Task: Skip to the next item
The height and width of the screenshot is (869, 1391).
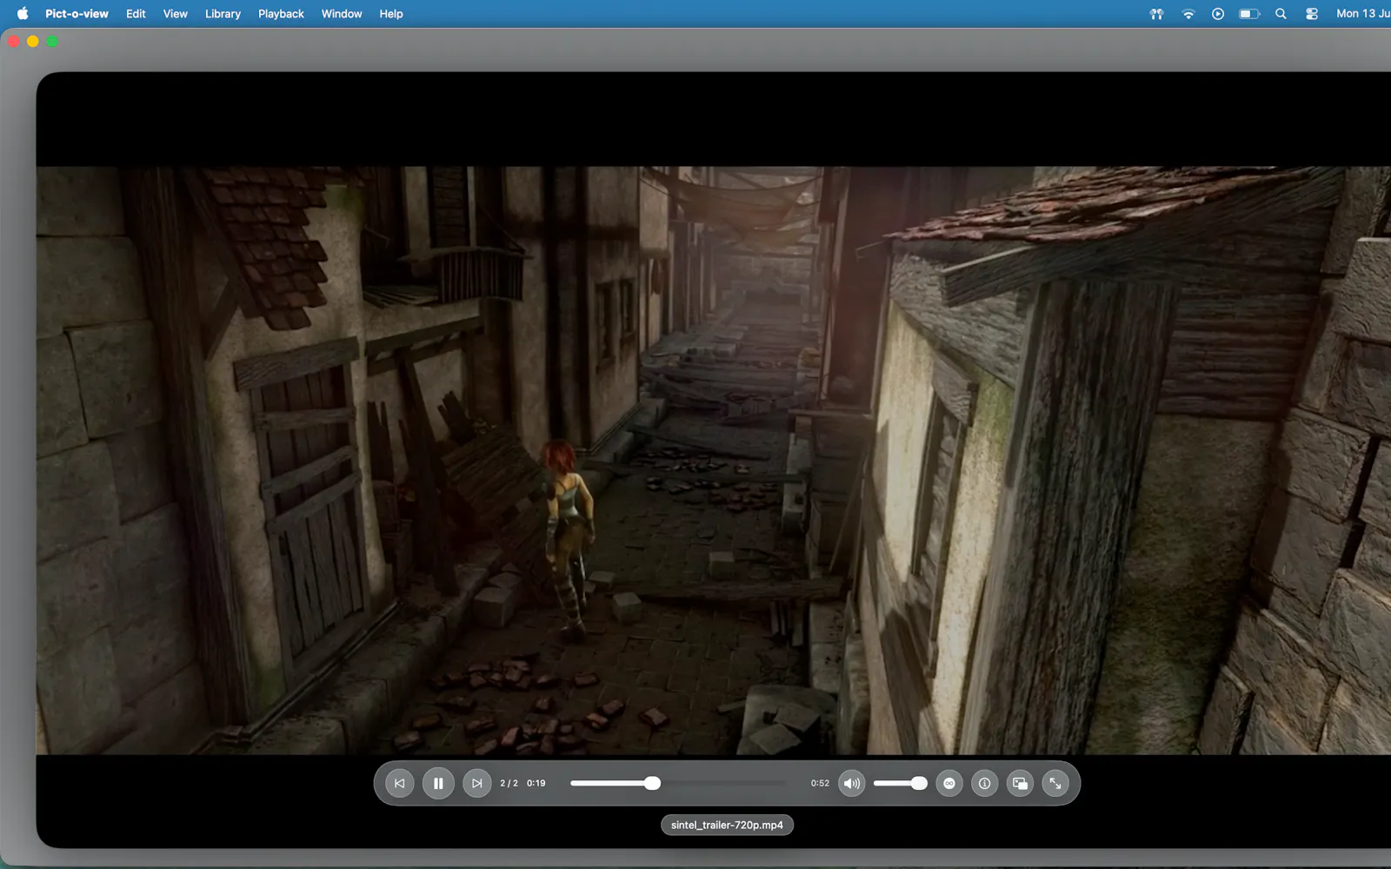Action: pyautogui.click(x=476, y=783)
